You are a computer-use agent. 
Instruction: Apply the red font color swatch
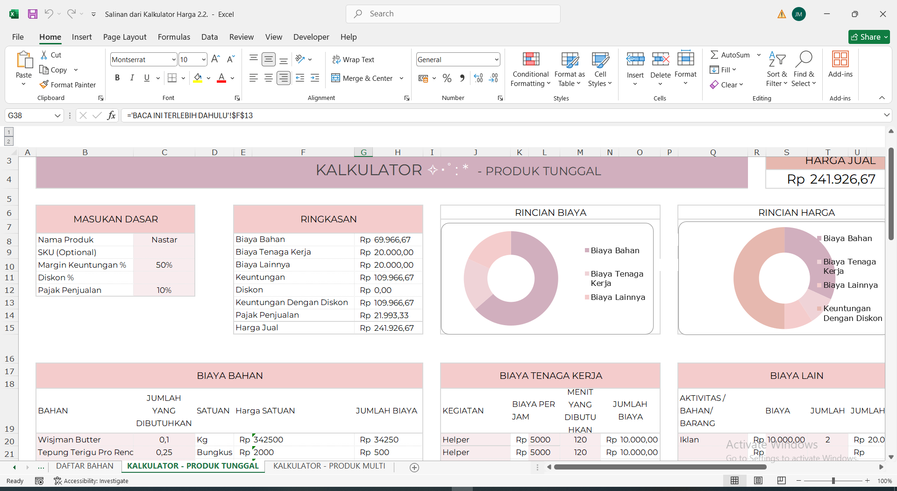221,78
